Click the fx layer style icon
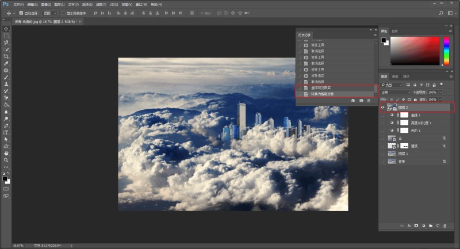The image size is (460, 249). [409, 226]
